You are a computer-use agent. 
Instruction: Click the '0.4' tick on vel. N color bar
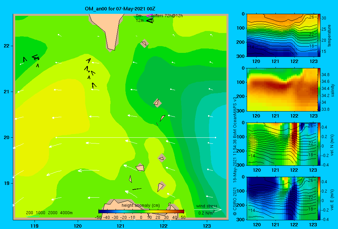pos(324,127)
